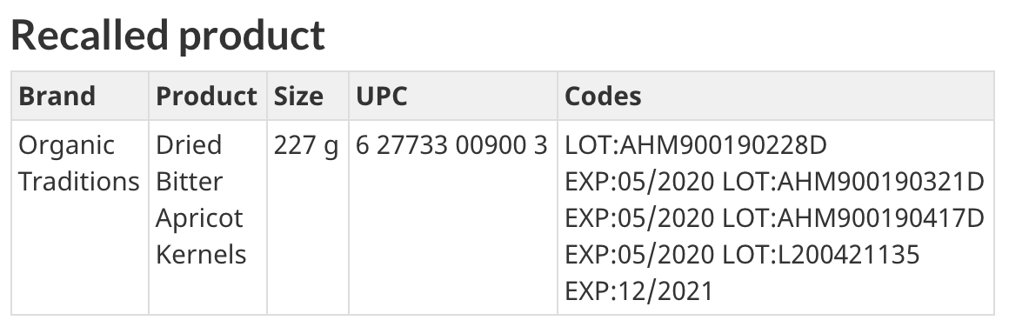The height and width of the screenshot is (327, 1009).
Task: Click the Recalled product heading
Action: pyautogui.click(x=168, y=36)
